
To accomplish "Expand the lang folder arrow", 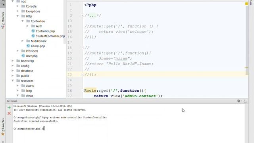I will coord(17,91).
